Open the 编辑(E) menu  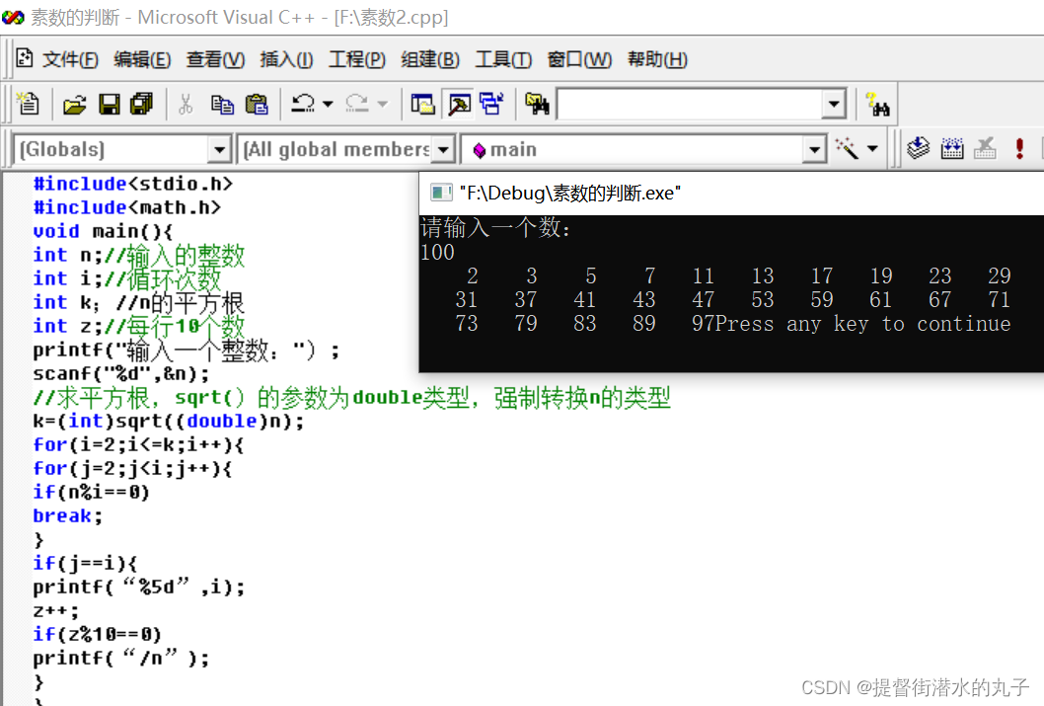click(142, 59)
